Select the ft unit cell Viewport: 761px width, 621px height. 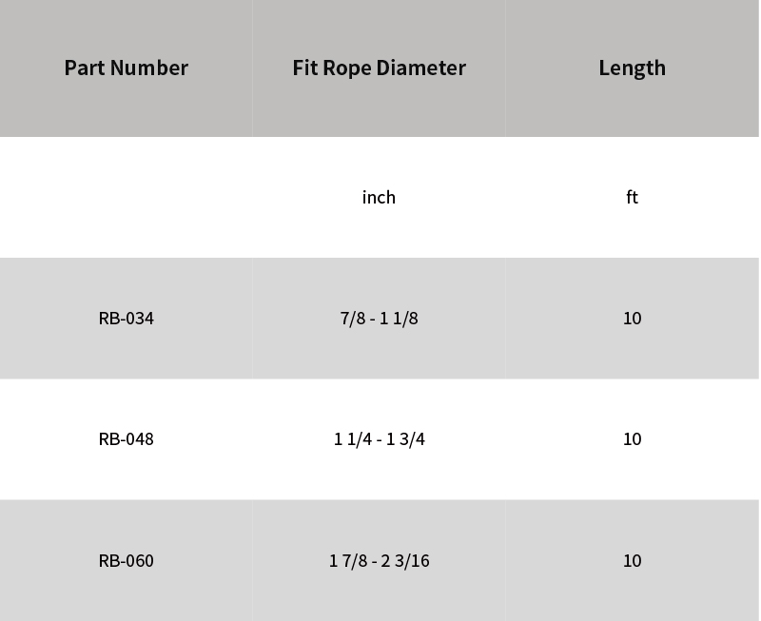(632, 197)
